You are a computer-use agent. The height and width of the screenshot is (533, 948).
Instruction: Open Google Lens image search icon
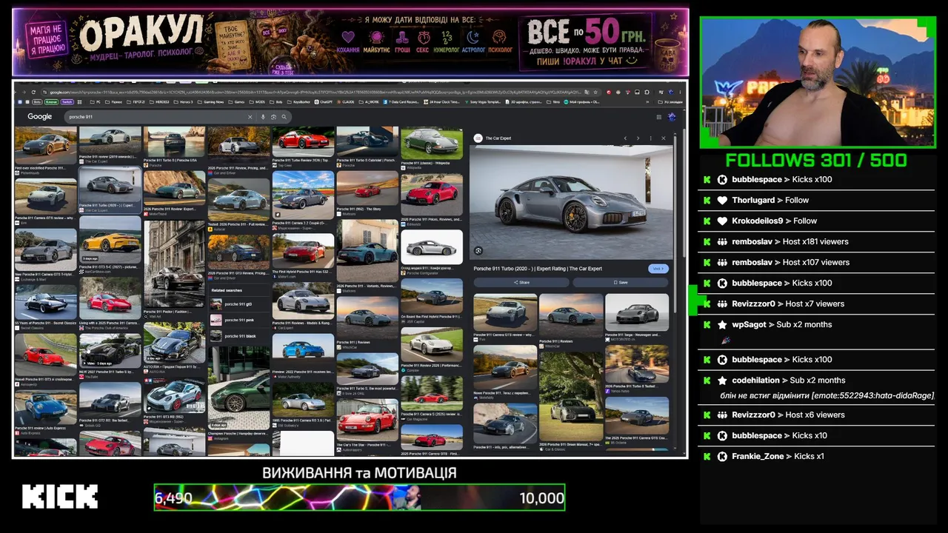[273, 117]
